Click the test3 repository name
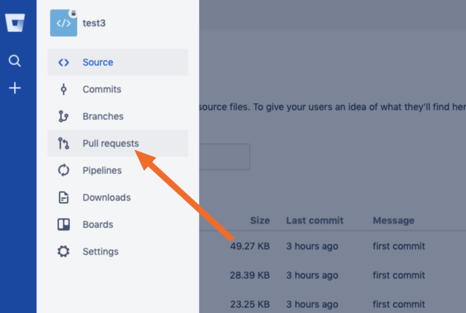This screenshot has height=313, width=466. [x=94, y=23]
